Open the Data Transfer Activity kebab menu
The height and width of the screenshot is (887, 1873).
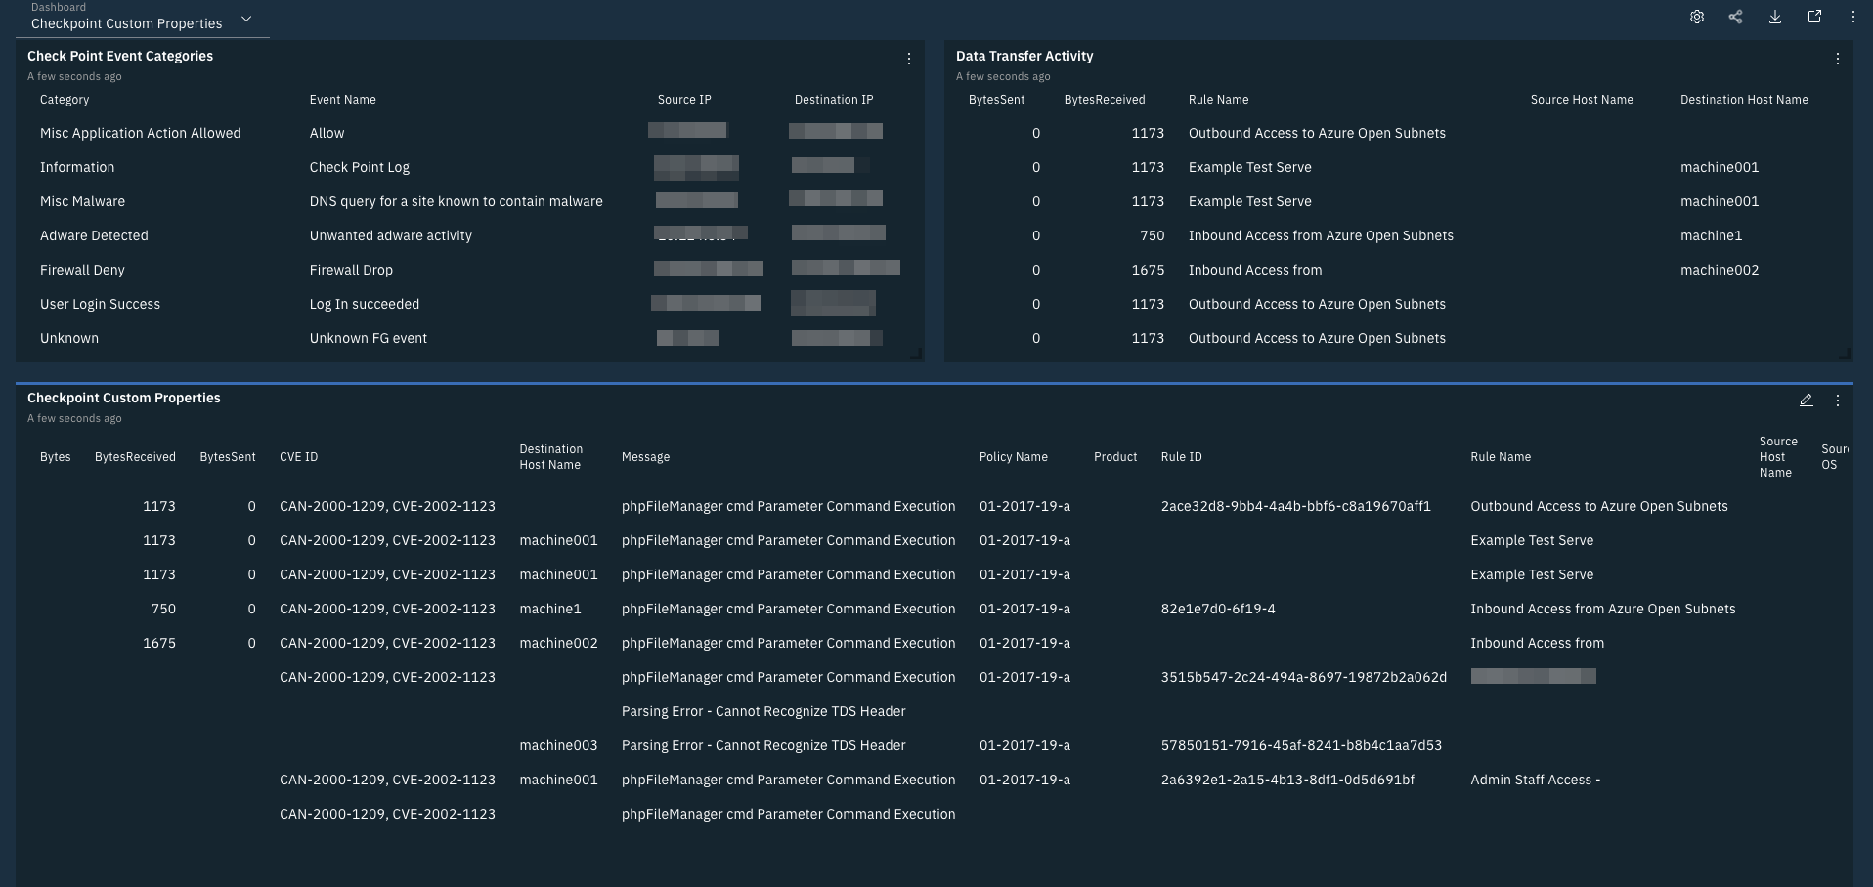[x=1838, y=59]
